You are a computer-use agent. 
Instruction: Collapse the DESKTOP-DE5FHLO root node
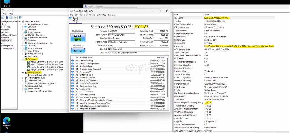[x=20, y=21]
